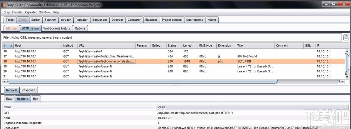Screen dimensions: 351x129
Task: Switch request view to Raw
Action: (9, 99)
